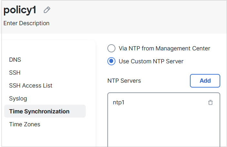This screenshot has height=147, width=227.
Task: Select Time Synchronization in the sidebar
Action: 39,111
